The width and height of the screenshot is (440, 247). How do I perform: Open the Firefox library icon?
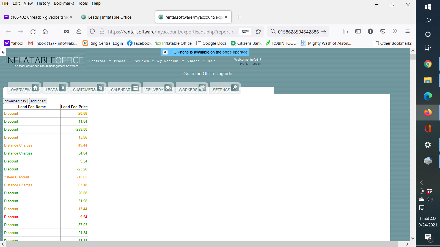click(x=346, y=32)
